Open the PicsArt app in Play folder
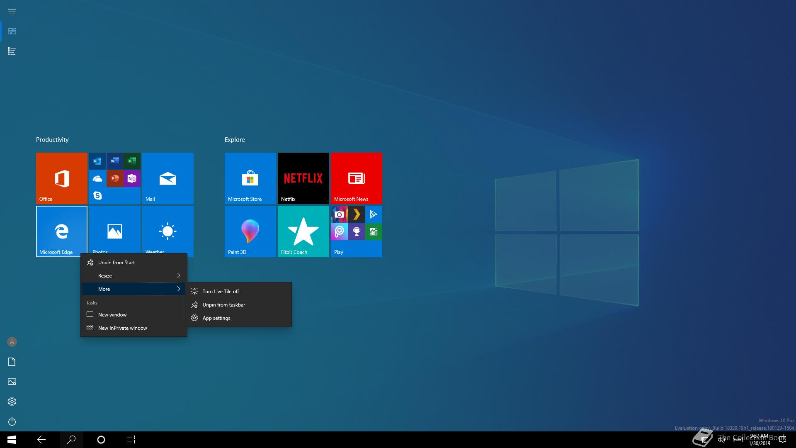Image resolution: width=796 pixels, height=448 pixels. pos(339,231)
